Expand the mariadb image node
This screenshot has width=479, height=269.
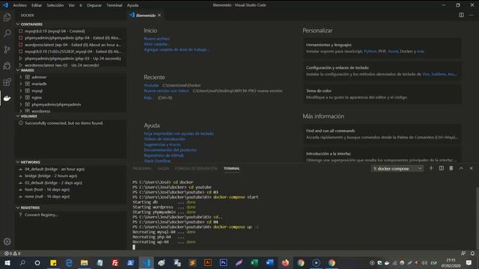[x=21, y=84]
